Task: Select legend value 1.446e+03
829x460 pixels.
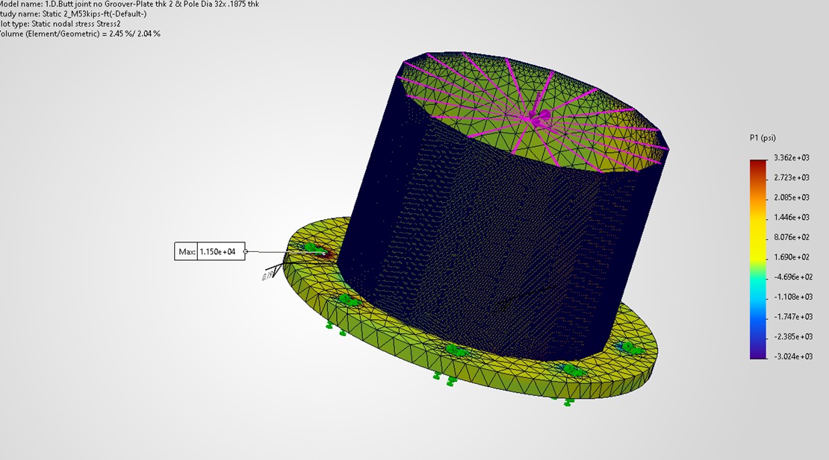Action: (792, 218)
